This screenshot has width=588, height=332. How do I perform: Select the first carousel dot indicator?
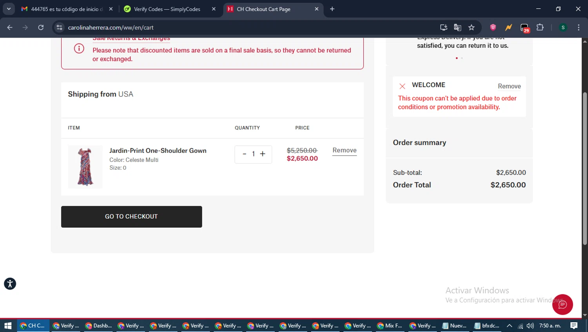(x=457, y=58)
